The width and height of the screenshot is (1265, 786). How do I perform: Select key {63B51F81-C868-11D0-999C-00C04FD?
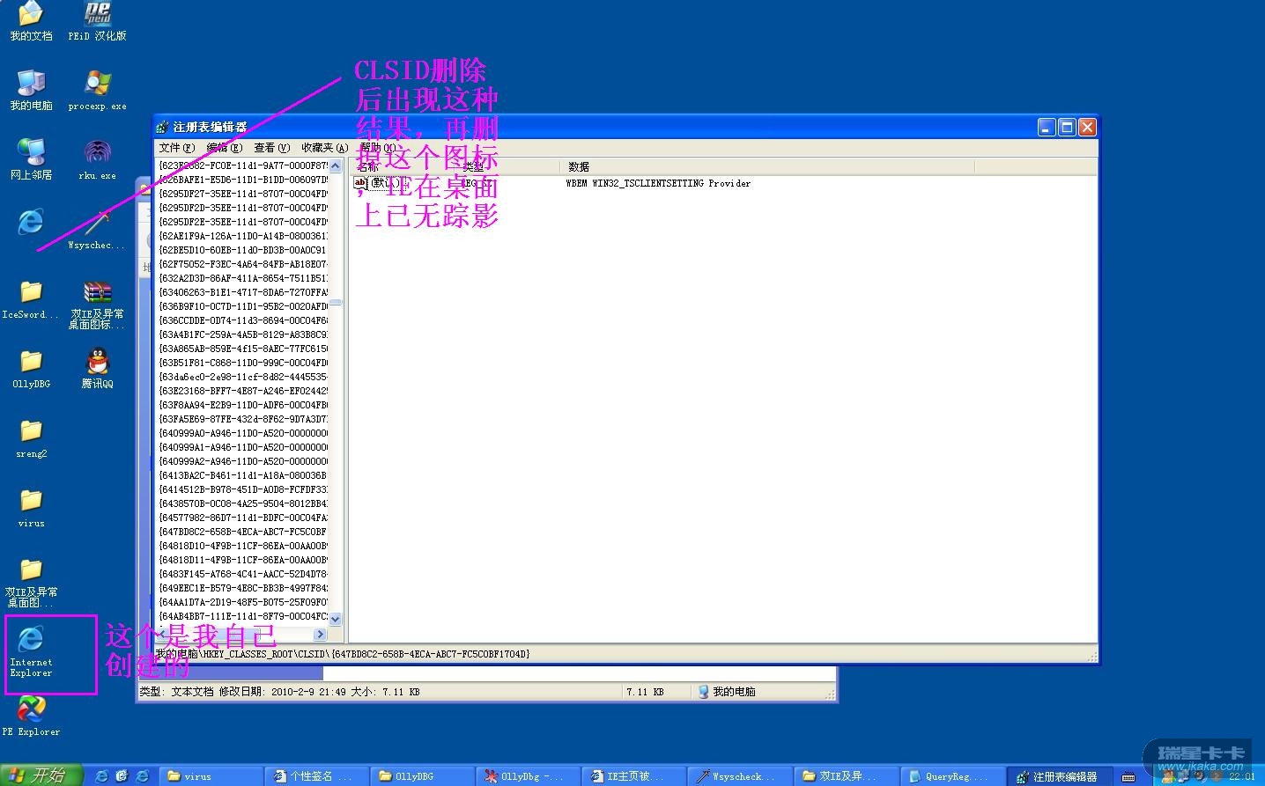tap(243, 363)
